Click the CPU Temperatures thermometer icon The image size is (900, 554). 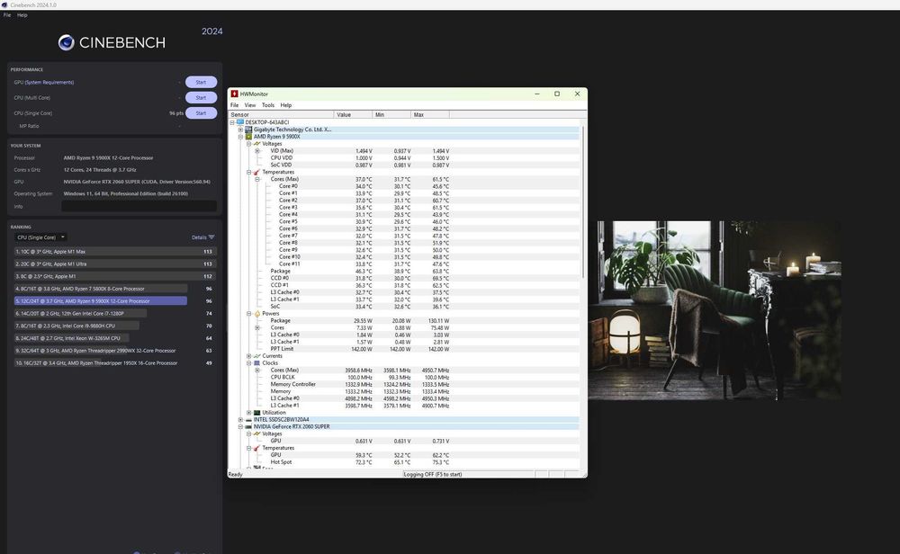[256, 172]
